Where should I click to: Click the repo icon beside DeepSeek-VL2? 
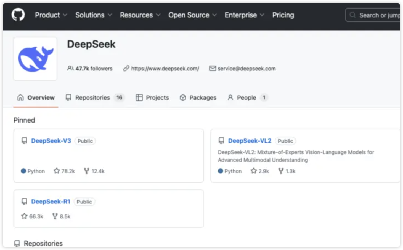[x=221, y=141]
